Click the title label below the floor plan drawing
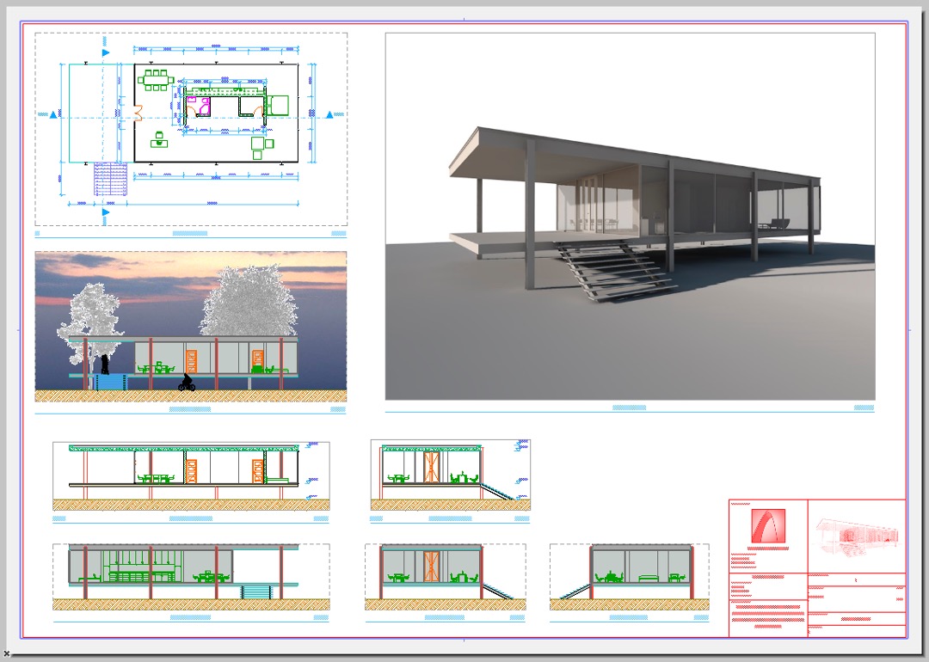929x662 pixels. point(191,234)
